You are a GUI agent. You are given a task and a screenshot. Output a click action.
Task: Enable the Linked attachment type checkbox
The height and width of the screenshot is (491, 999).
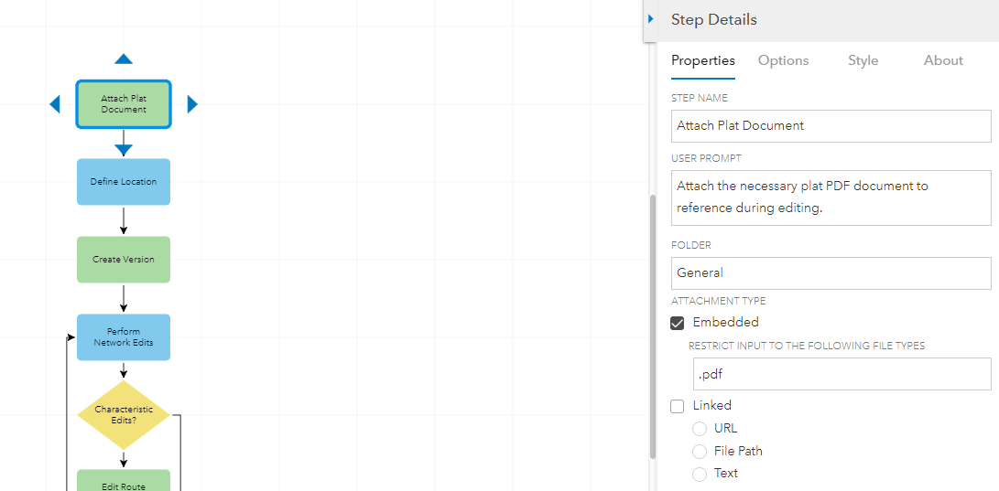[x=678, y=406]
